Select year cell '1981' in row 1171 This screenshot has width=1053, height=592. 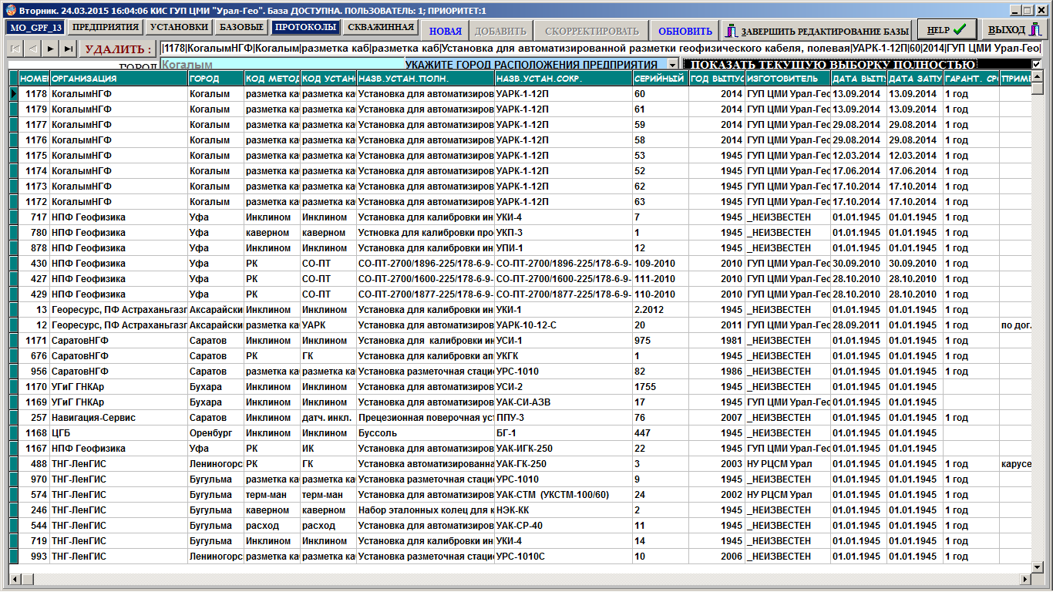(x=716, y=340)
